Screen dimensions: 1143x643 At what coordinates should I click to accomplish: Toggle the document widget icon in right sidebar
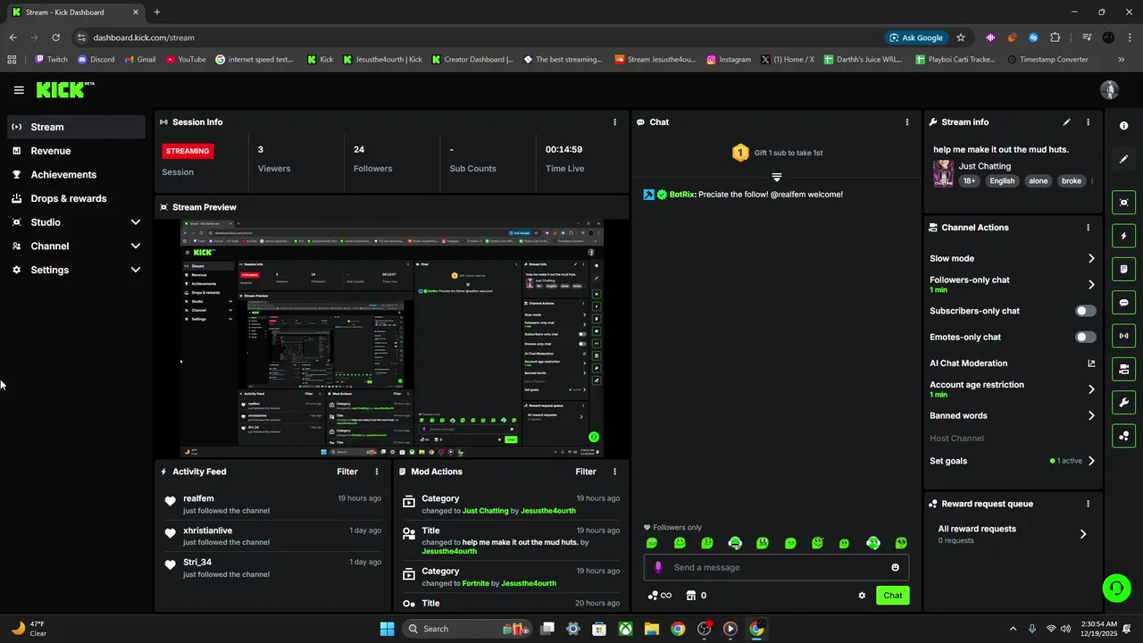(1123, 269)
